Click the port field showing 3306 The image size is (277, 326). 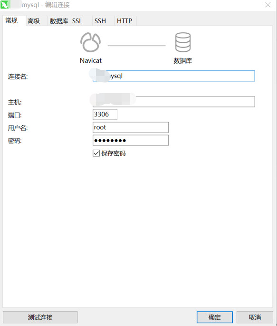(105, 115)
